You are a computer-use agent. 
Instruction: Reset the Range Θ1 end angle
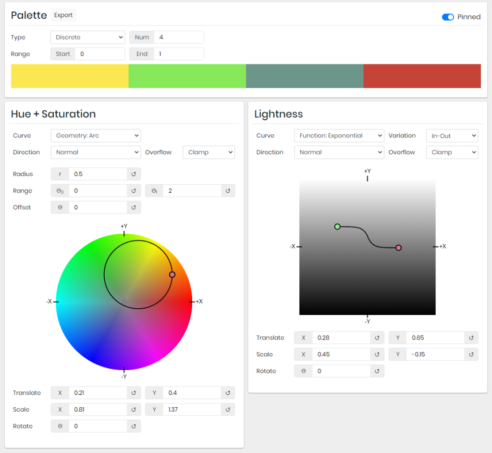[x=228, y=191]
